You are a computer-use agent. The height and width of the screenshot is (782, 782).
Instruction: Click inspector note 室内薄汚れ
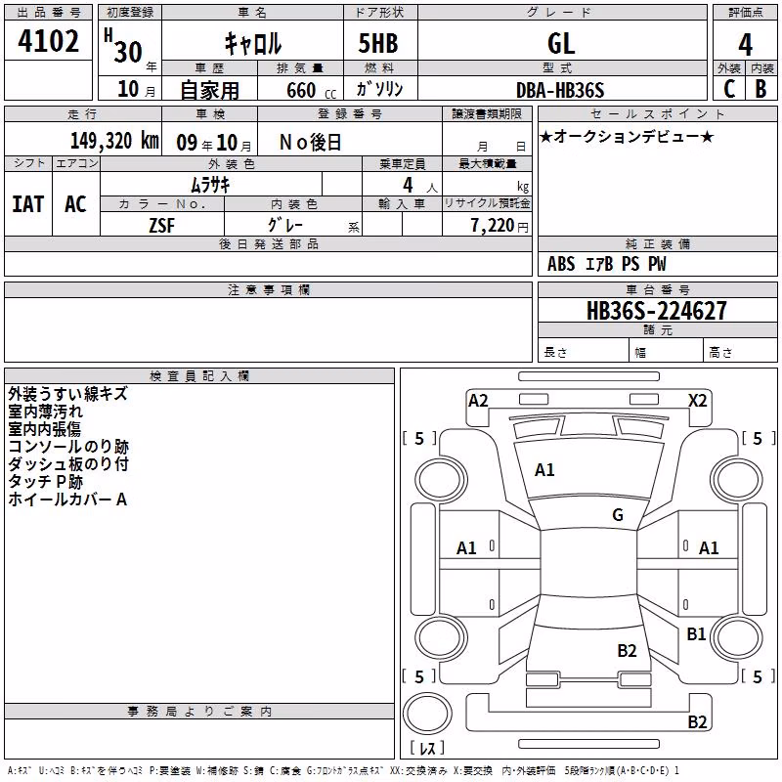click(45, 412)
